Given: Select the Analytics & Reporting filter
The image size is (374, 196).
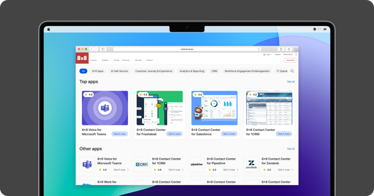Looking at the screenshot, I should [192, 71].
